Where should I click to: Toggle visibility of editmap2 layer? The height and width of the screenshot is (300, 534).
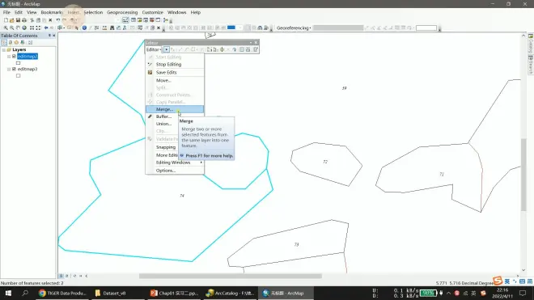[x=14, y=56]
